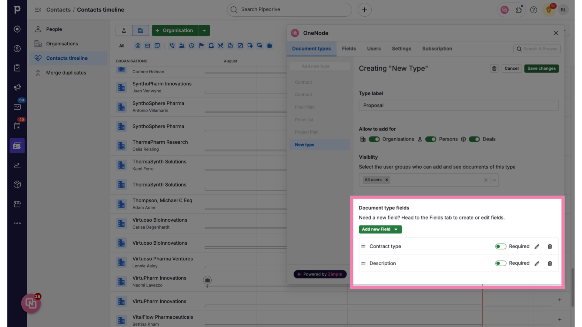Click Add new type button
582x327 pixels.
tap(320, 66)
